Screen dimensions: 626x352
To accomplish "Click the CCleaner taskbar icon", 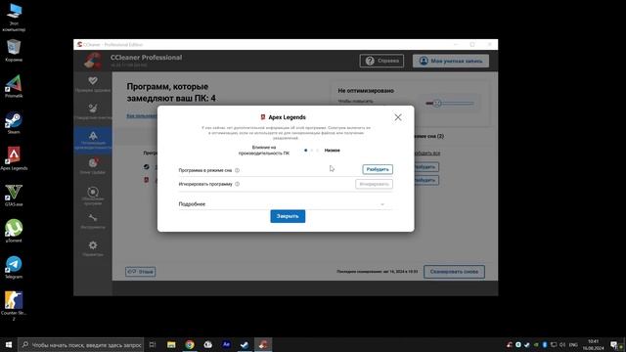I will click(x=263, y=344).
